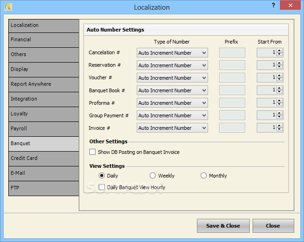Viewport: 304px width, 242px height.
Task: Decrease Reservation # start from value
Action: click(x=279, y=67)
